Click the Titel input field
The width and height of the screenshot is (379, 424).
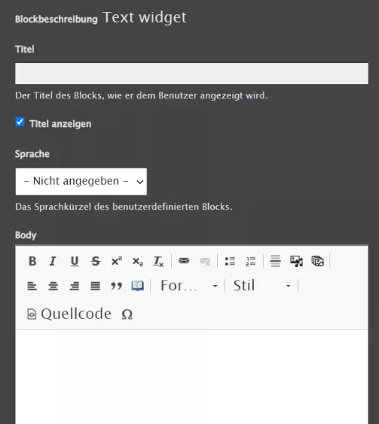191,74
